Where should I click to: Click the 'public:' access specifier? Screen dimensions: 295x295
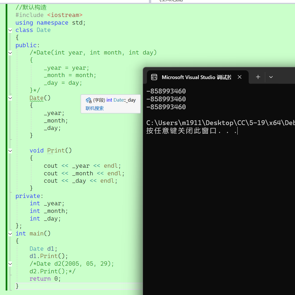[x=27, y=45]
